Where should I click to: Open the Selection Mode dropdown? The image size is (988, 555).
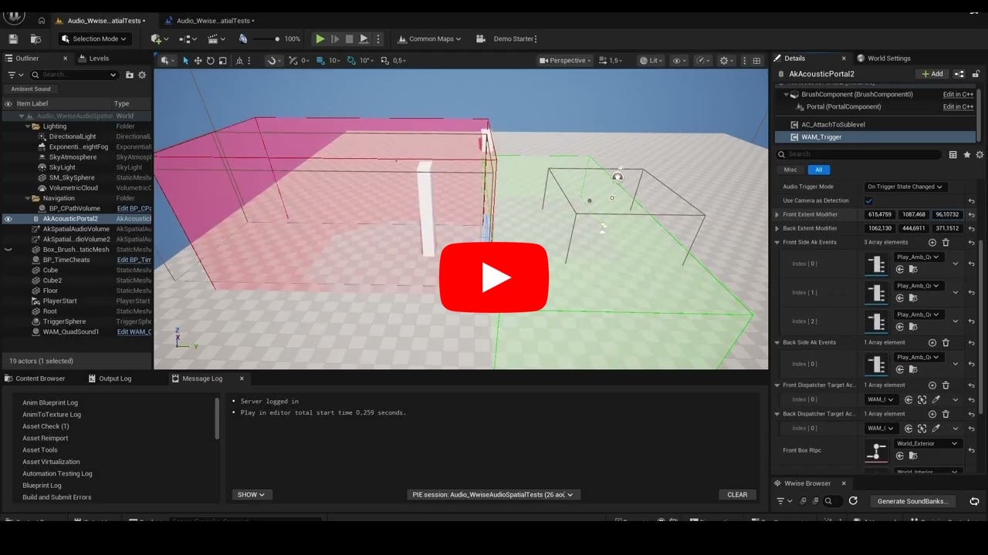coord(95,39)
